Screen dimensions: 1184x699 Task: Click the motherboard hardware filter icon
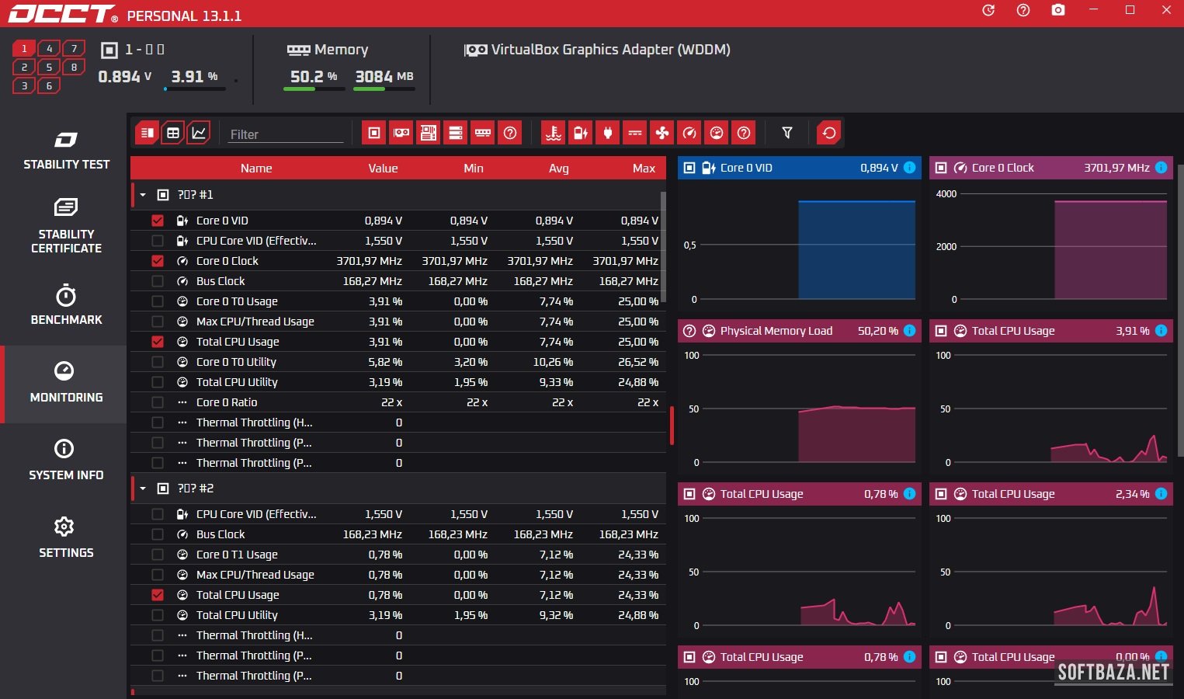pyautogui.click(x=429, y=133)
